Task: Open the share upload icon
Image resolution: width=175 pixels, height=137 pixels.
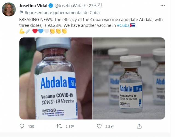Action: pos(139,126)
